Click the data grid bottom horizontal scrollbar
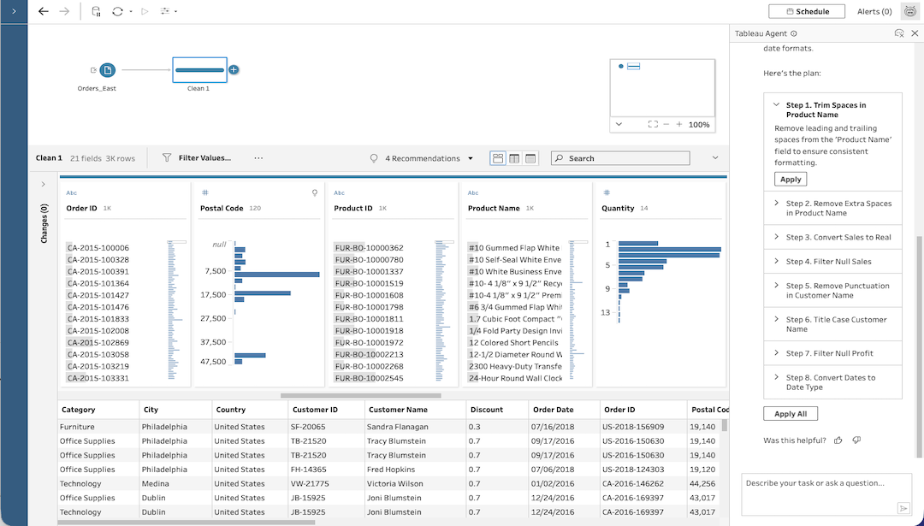The width and height of the screenshot is (924, 526). 187,522
